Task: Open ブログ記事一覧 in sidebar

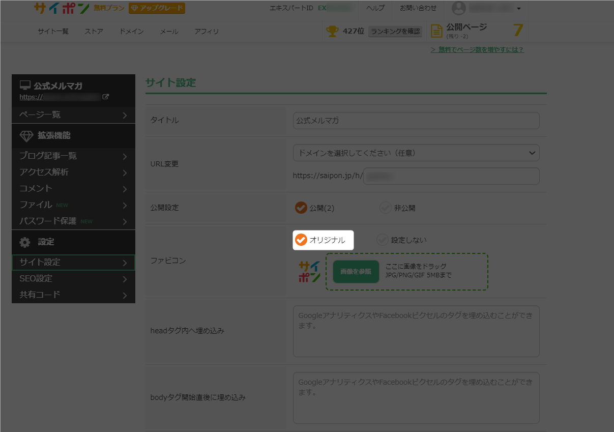Action: [x=73, y=156]
